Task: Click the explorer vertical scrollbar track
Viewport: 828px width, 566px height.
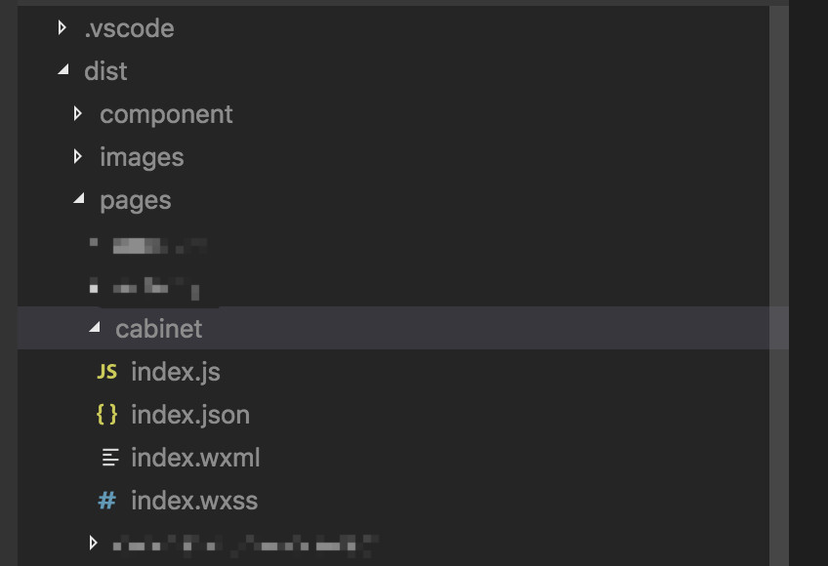Action: pyautogui.click(x=779, y=285)
